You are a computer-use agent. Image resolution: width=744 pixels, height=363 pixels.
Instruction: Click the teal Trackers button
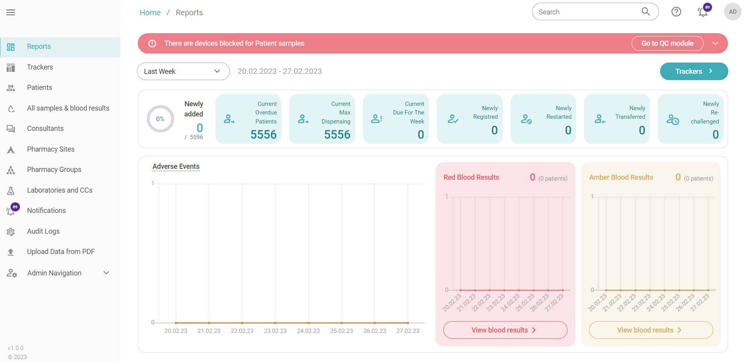tap(694, 72)
